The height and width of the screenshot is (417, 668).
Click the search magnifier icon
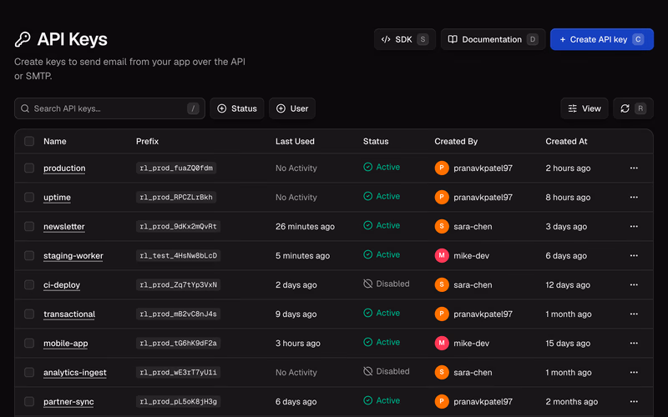click(25, 108)
